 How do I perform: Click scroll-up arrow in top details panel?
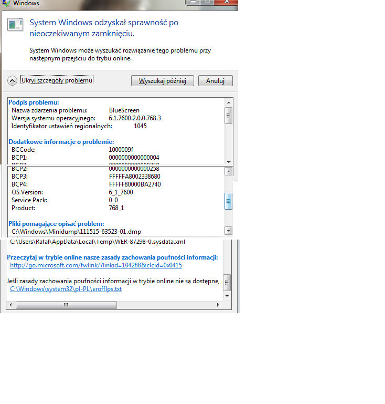pos(229,102)
